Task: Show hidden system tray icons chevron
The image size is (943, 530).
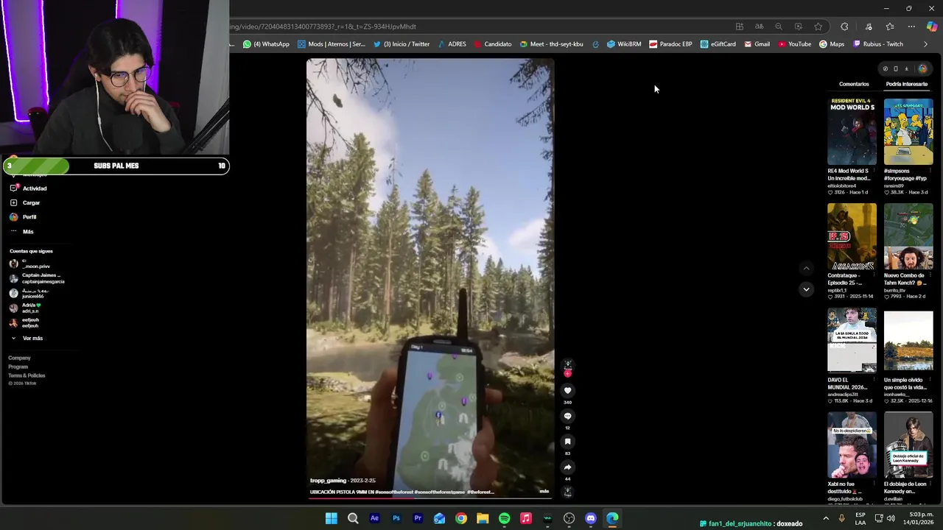Action: (826, 518)
